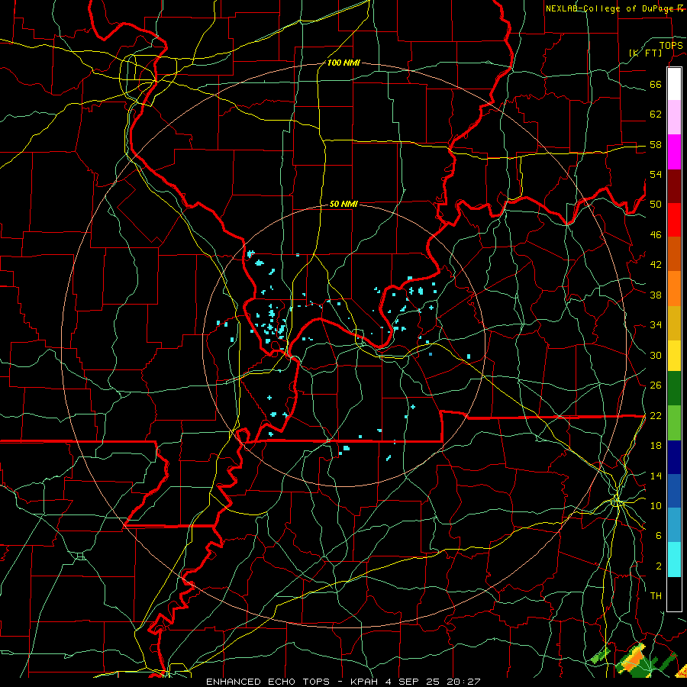Image resolution: width=687 pixels, height=687 pixels.
Task: Click the "100 NMI" range ring label
Action: click(343, 63)
